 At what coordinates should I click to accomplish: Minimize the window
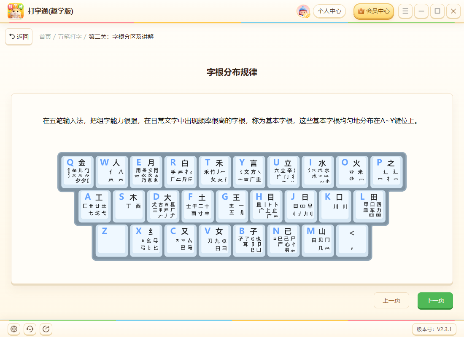(x=421, y=11)
